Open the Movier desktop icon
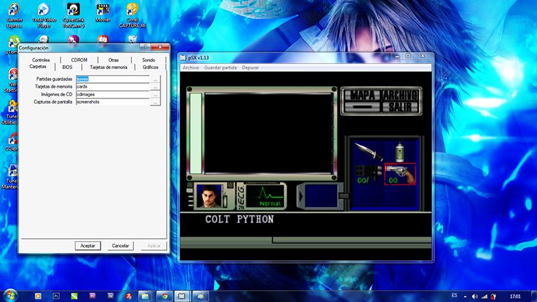Screen dimensions: 537x302 (x=103, y=13)
